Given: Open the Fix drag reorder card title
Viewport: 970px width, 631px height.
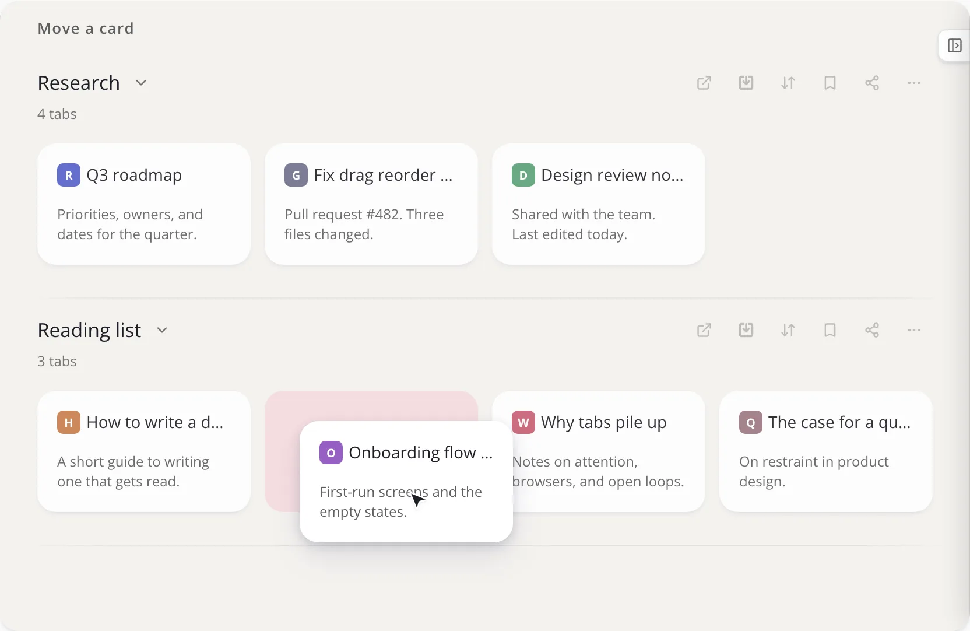Looking at the screenshot, I should point(383,175).
